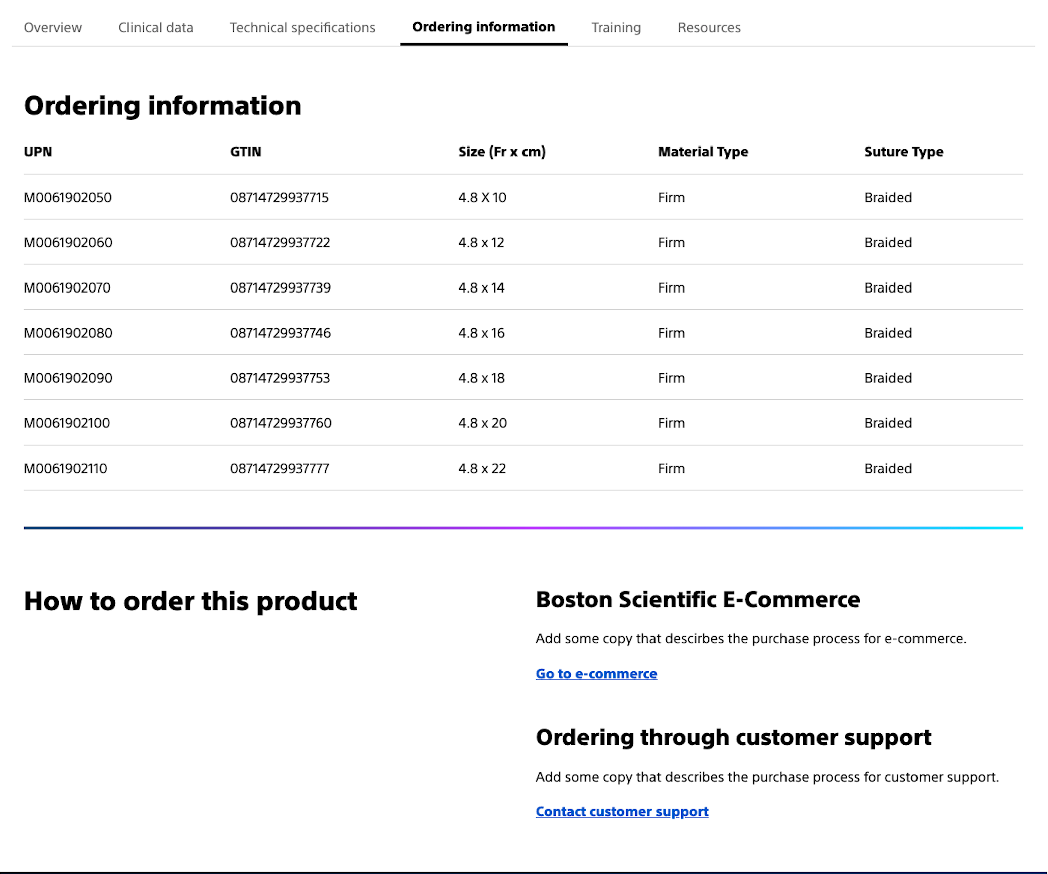The height and width of the screenshot is (874, 1048).
Task: Switch to the Training tab
Action: pyautogui.click(x=616, y=28)
